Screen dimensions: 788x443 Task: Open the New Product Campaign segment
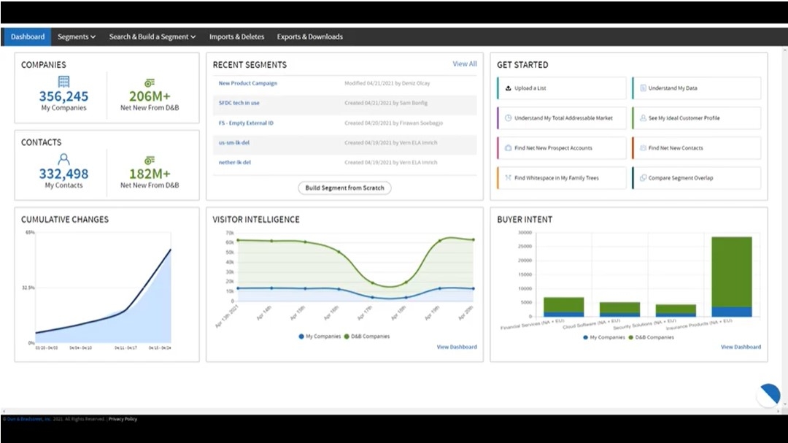pyautogui.click(x=248, y=83)
